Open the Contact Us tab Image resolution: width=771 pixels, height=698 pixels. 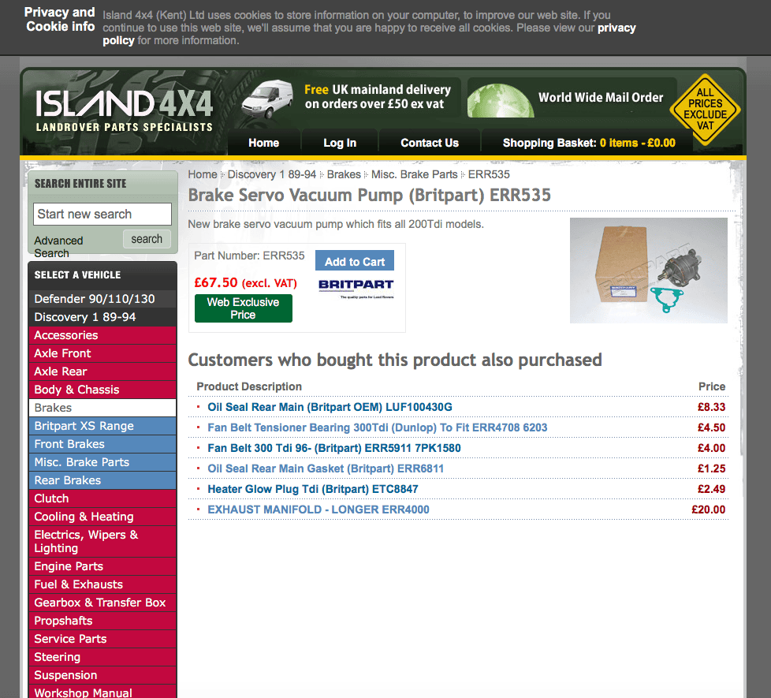click(x=430, y=143)
